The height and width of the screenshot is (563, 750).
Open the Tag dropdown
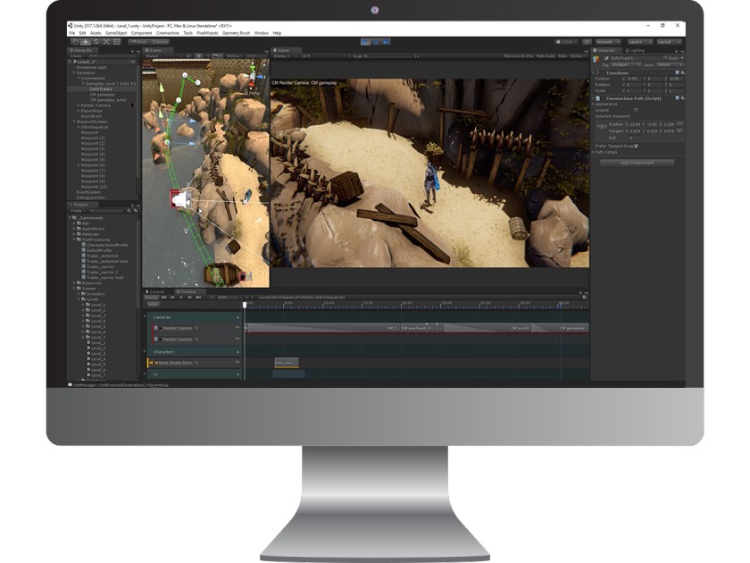pos(625,64)
